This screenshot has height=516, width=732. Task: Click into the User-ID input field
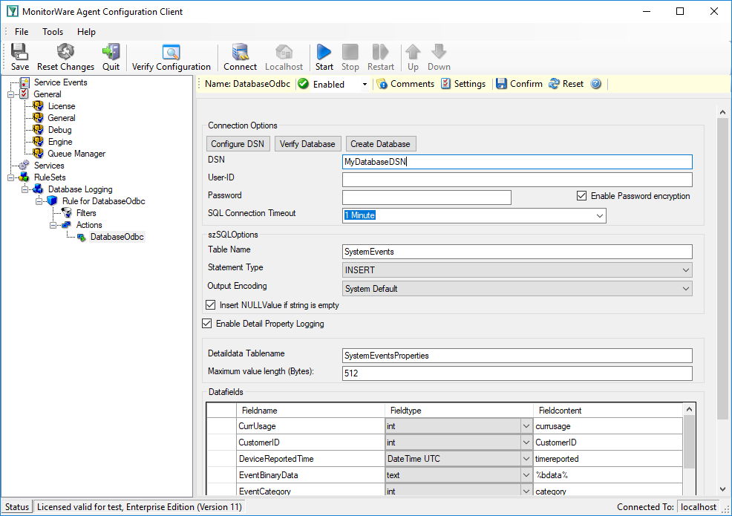click(517, 180)
